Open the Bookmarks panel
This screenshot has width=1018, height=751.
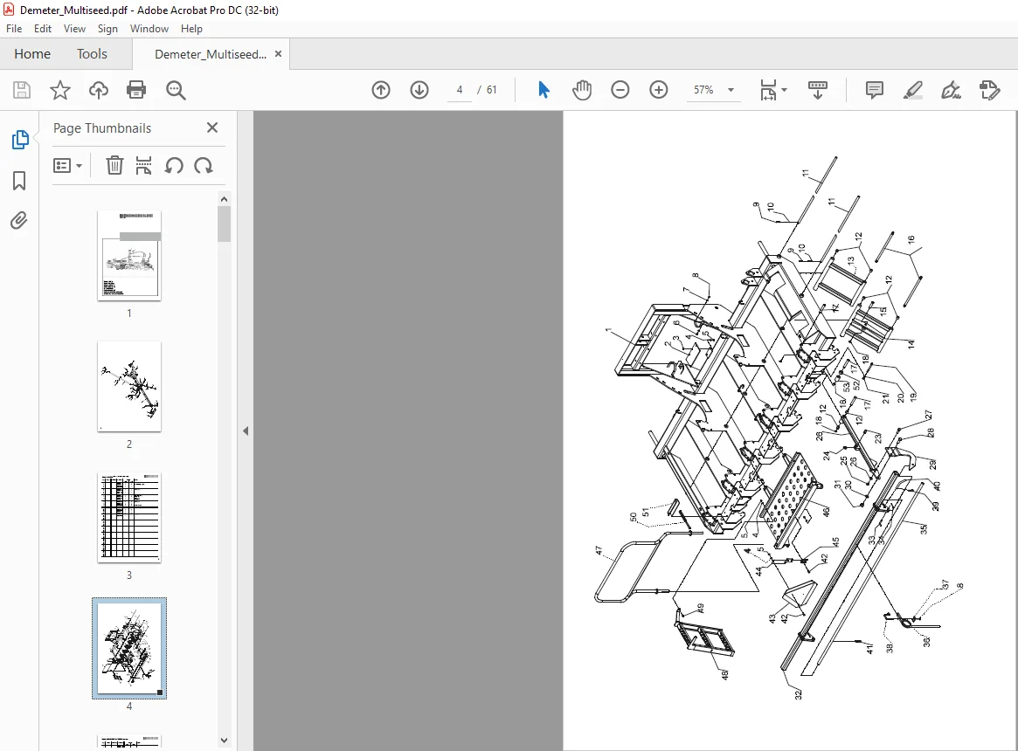tap(19, 181)
